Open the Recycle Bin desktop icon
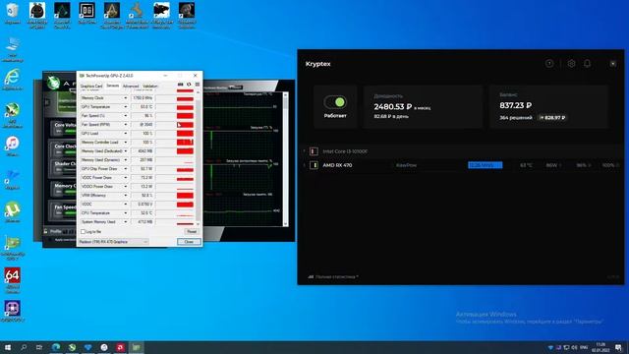The width and height of the screenshot is (629, 354). click(13, 13)
